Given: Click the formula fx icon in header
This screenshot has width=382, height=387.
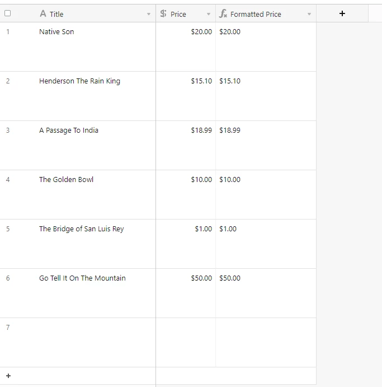Looking at the screenshot, I should (223, 13).
